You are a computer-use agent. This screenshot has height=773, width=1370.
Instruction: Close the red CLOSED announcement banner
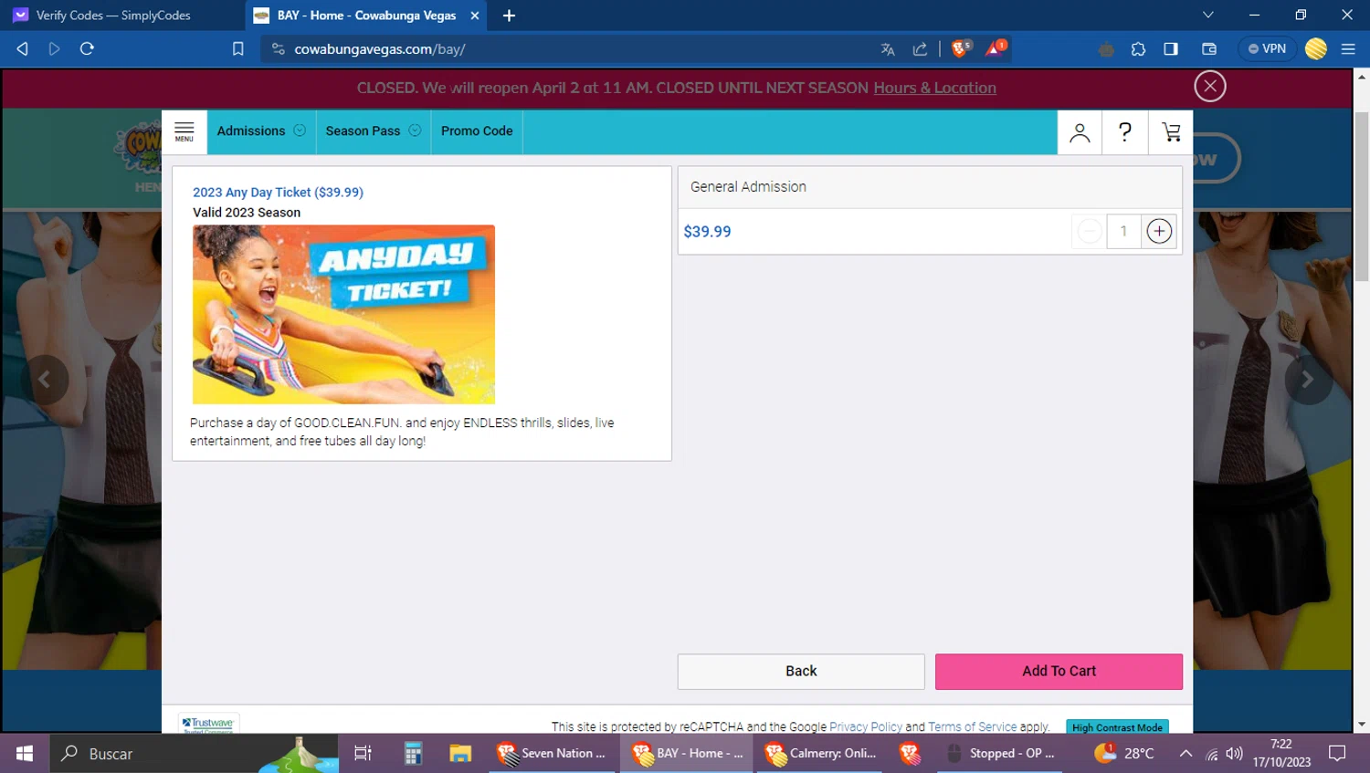1210,87
